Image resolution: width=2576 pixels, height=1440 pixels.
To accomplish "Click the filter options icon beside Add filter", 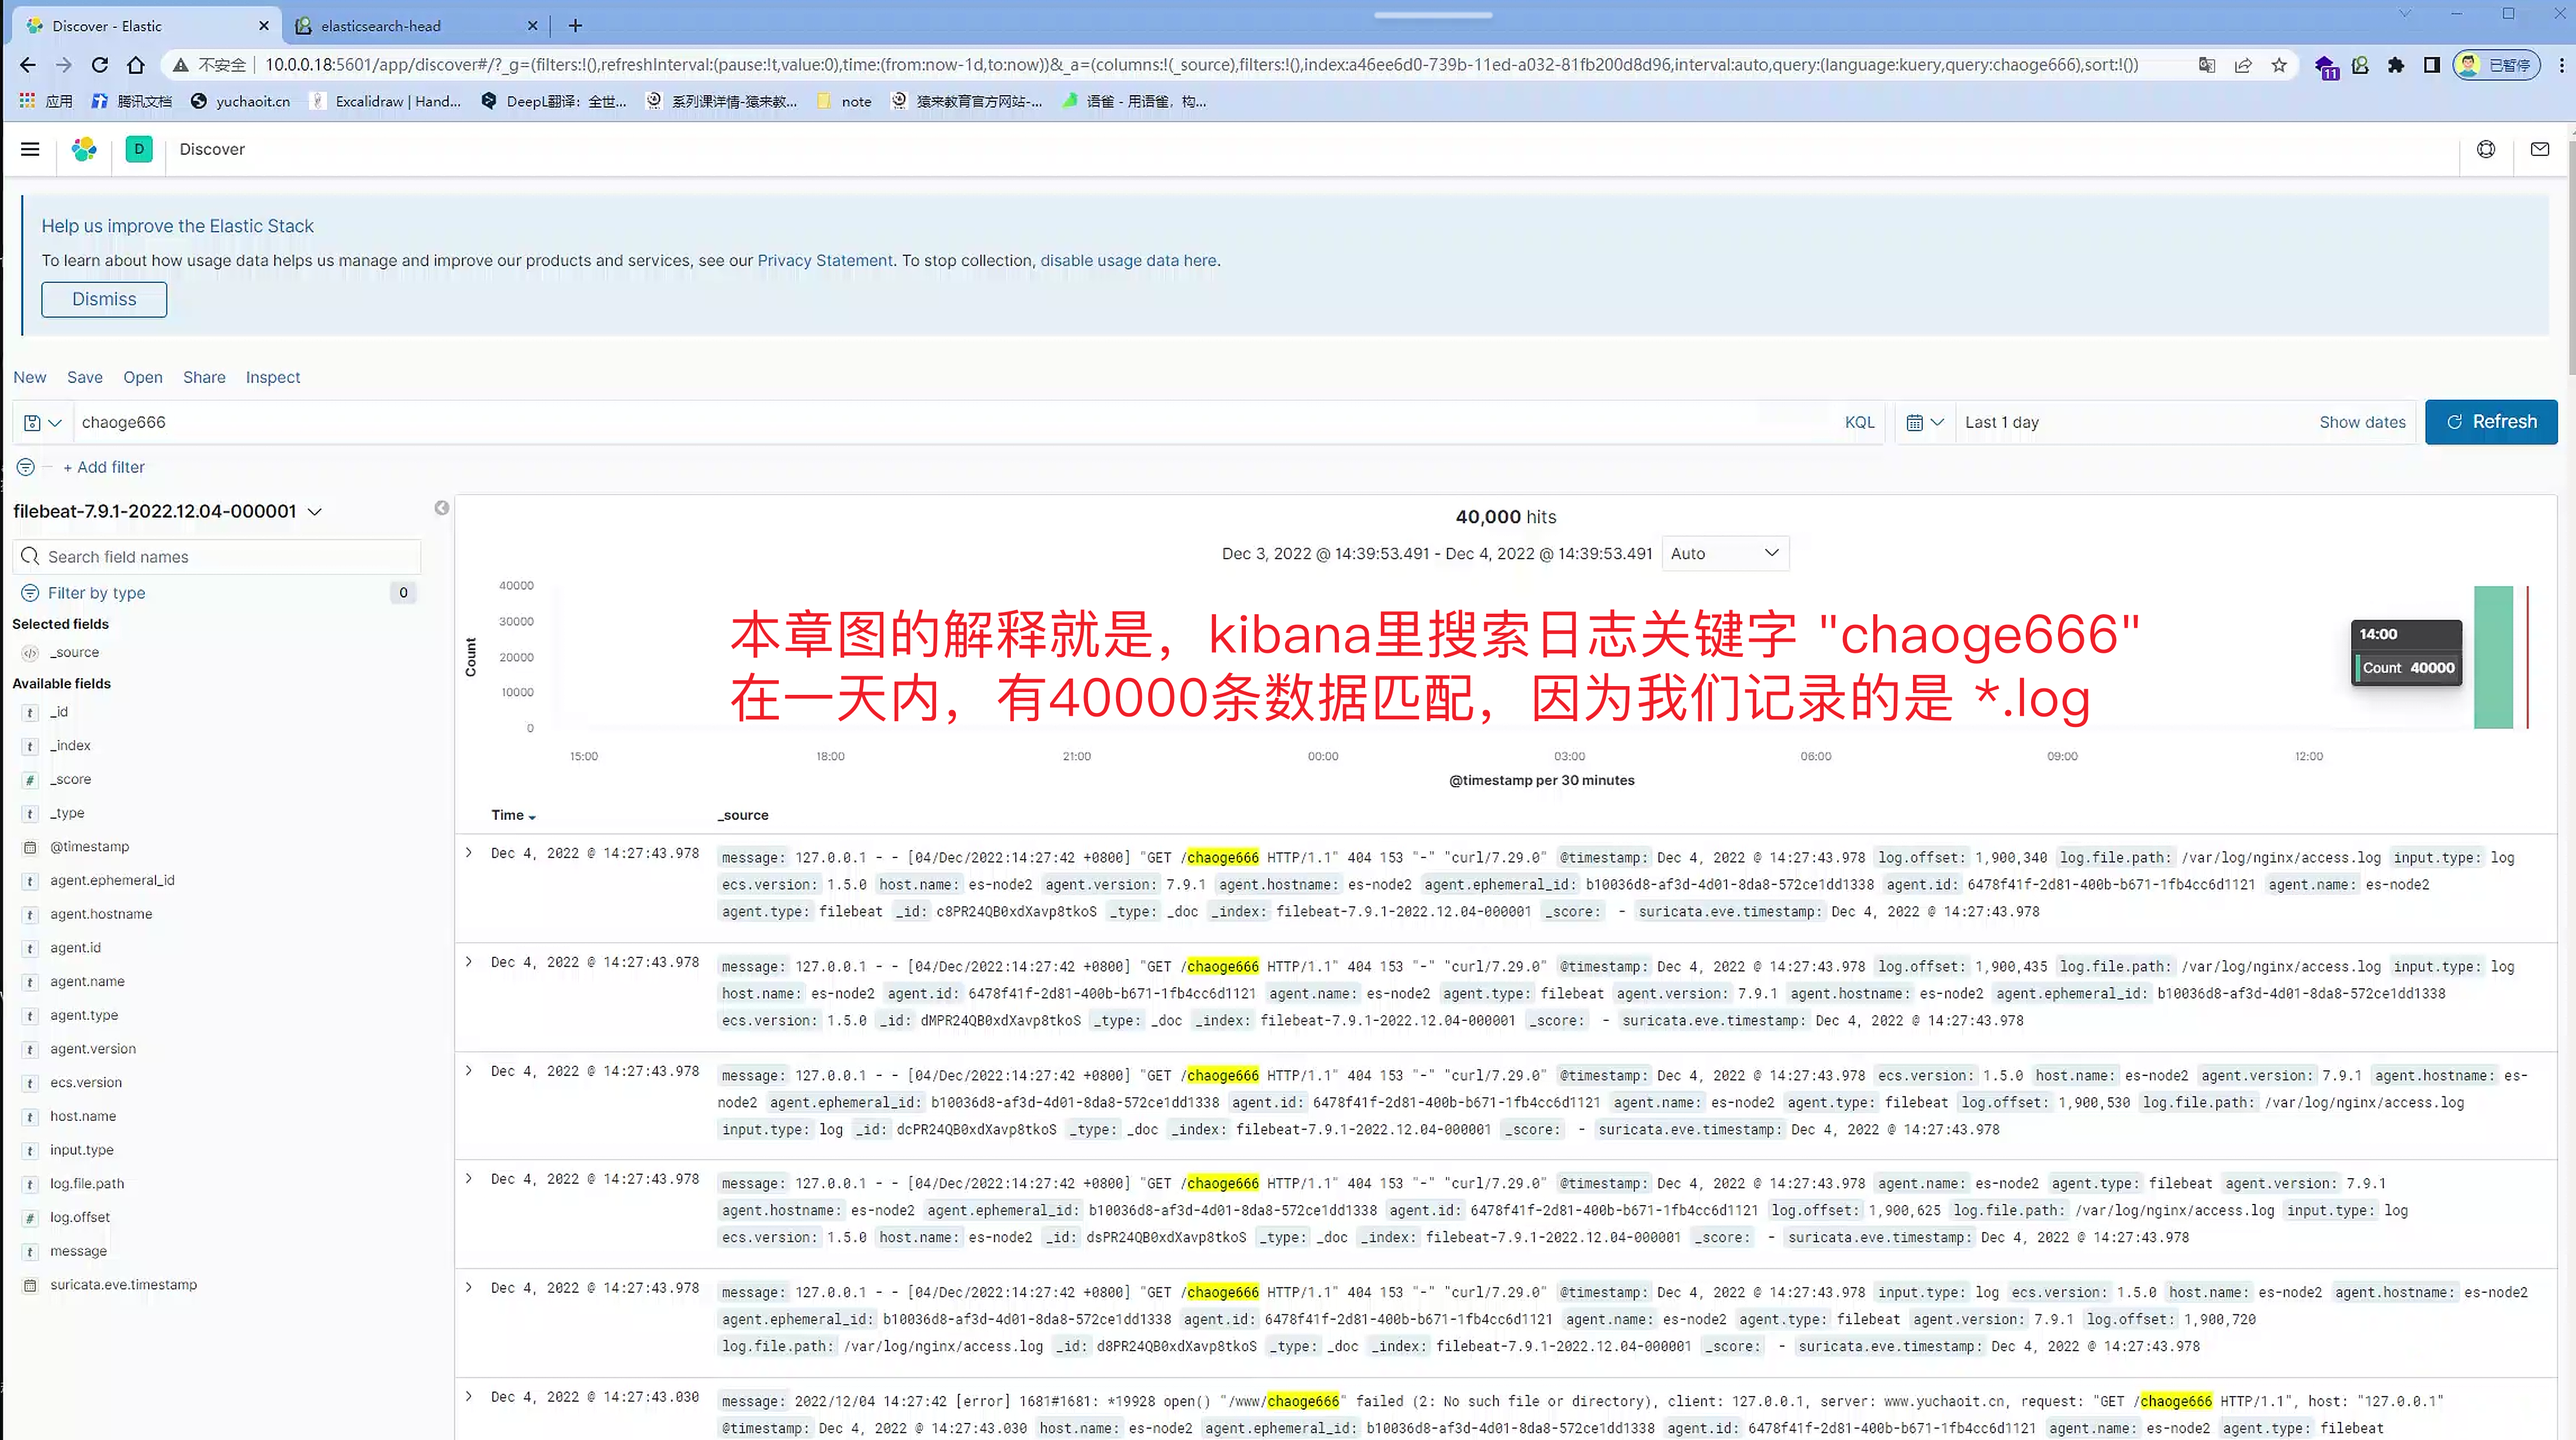I will click(x=24, y=467).
